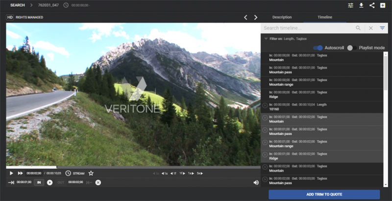
Task: Play the 10160 Length timeline entry
Action: (265, 105)
